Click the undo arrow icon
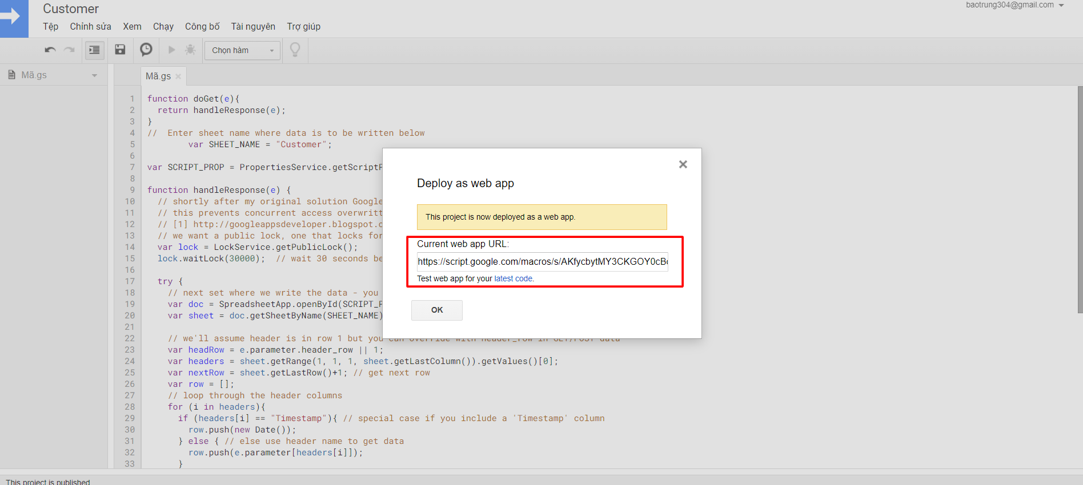The height and width of the screenshot is (485, 1083). (50, 50)
